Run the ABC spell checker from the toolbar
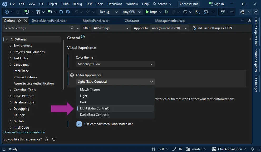 (x=223, y=12)
